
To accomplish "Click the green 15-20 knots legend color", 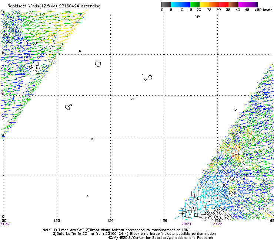I will click(x=195, y=4).
